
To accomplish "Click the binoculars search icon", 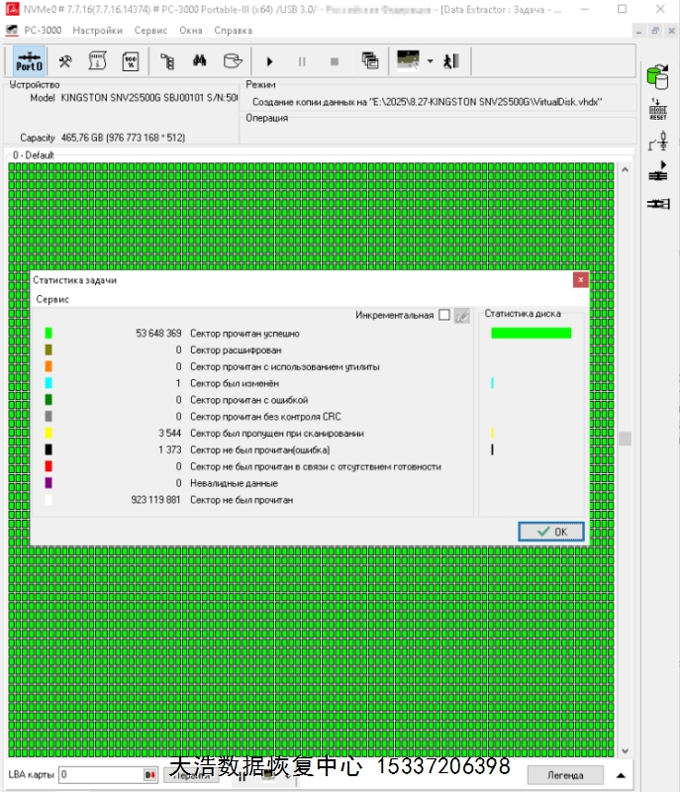I will [x=199, y=61].
